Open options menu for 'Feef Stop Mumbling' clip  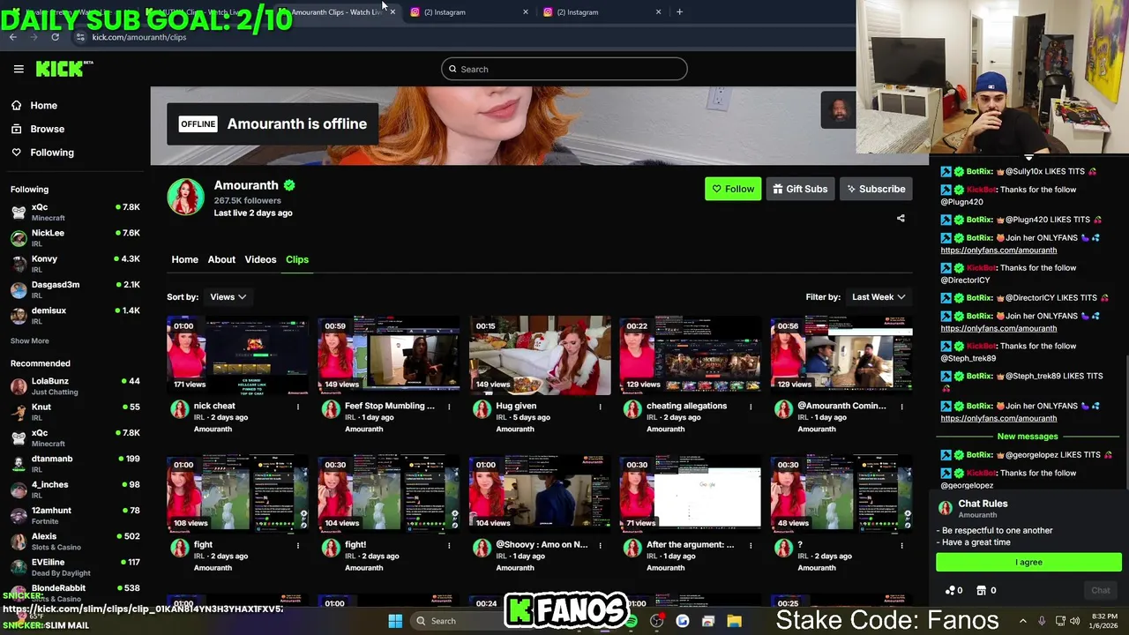[x=449, y=407]
